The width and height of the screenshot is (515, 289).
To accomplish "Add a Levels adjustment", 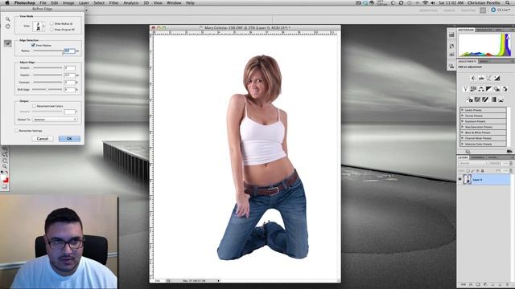I will pos(481,79).
